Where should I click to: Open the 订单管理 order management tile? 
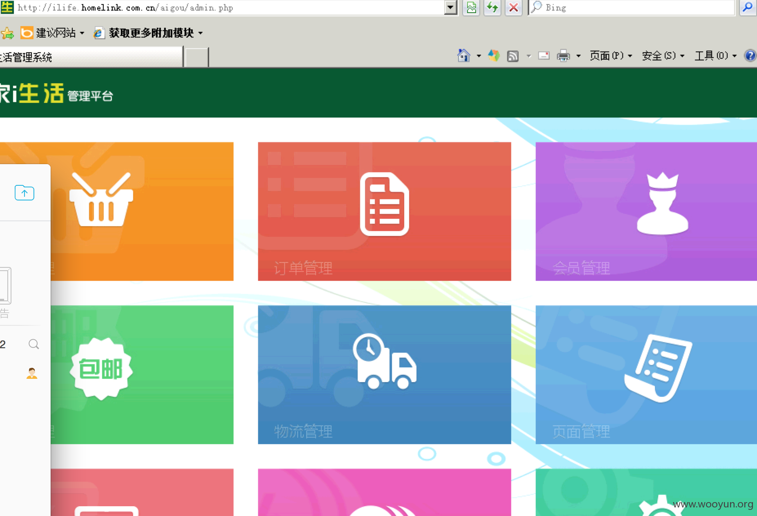coord(385,211)
